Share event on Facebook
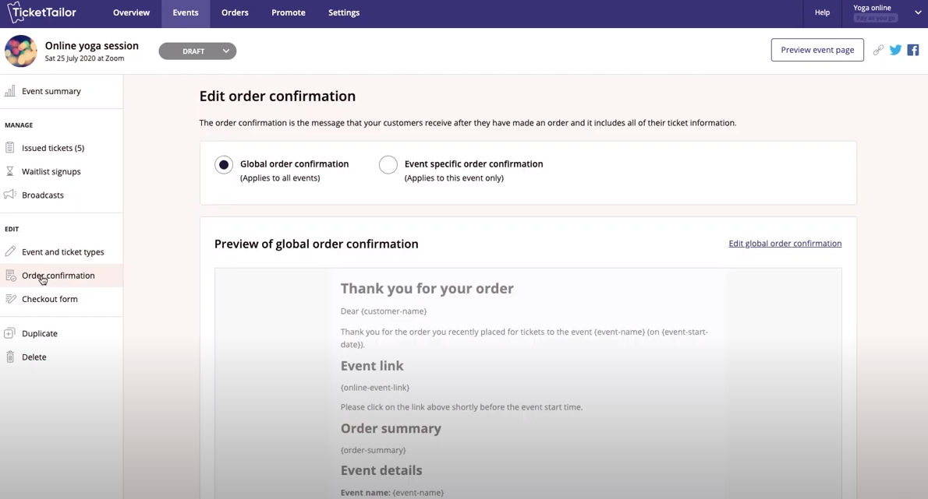928x499 pixels. 913,50
